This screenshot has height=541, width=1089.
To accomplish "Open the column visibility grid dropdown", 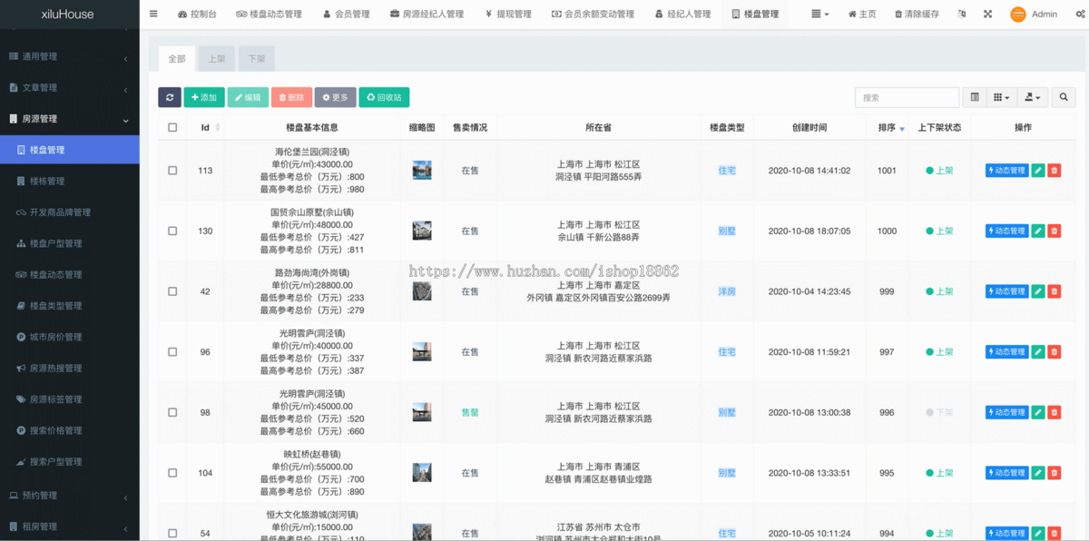I will (1003, 97).
